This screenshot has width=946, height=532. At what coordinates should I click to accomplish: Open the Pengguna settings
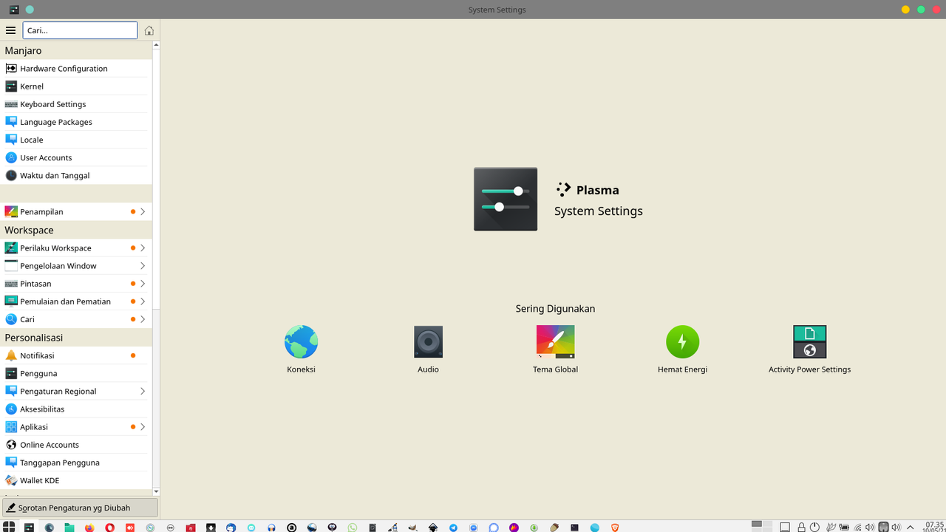(76, 373)
